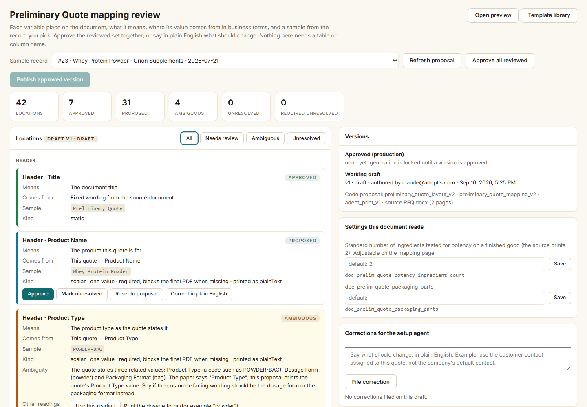Click the 'Header · Product Type' heading
The width and height of the screenshot is (587, 407).
[x=53, y=318]
